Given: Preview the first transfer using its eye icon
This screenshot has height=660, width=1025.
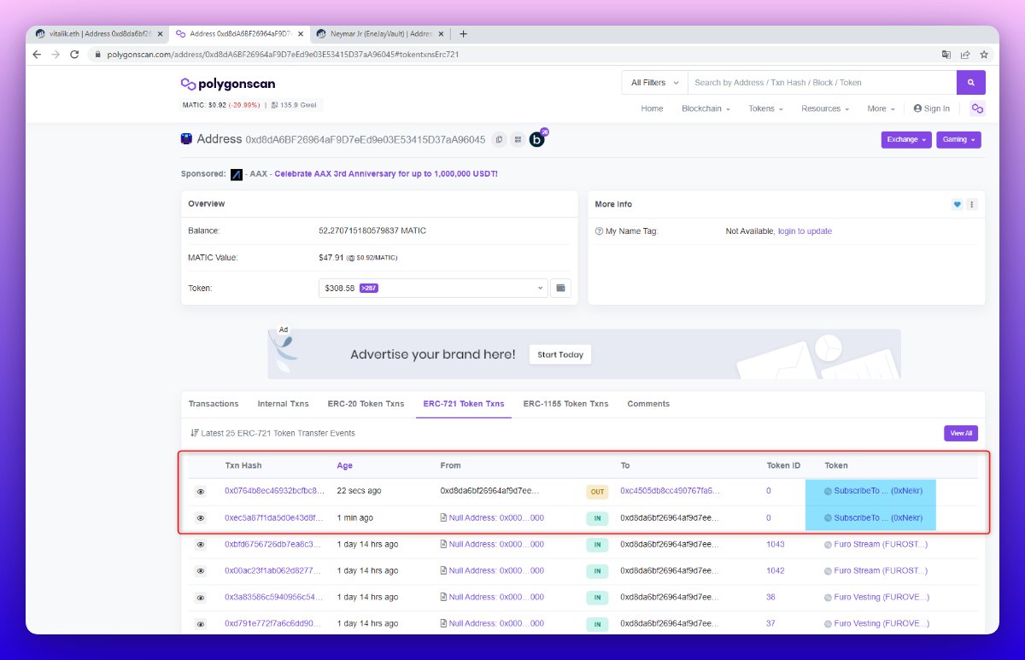Looking at the screenshot, I should pos(200,491).
